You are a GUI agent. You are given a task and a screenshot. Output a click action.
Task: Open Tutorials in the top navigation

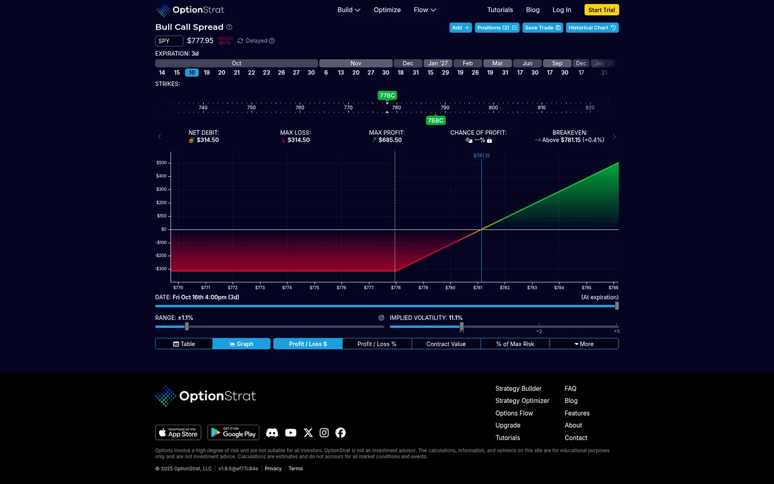tap(500, 10)
